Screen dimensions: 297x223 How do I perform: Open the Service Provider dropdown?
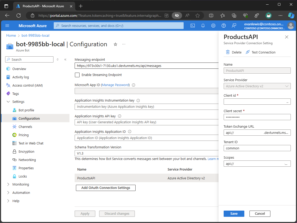(257, 86)
